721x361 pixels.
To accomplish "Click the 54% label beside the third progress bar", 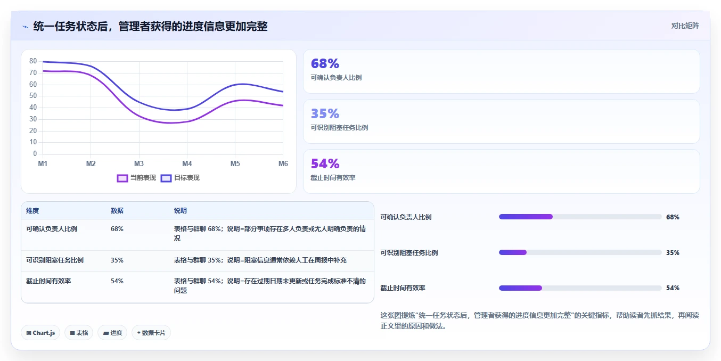I will [673, 288].
